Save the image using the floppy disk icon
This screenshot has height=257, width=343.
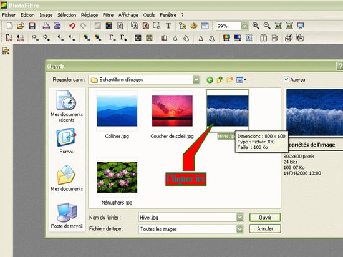click(x=32, y=26)
